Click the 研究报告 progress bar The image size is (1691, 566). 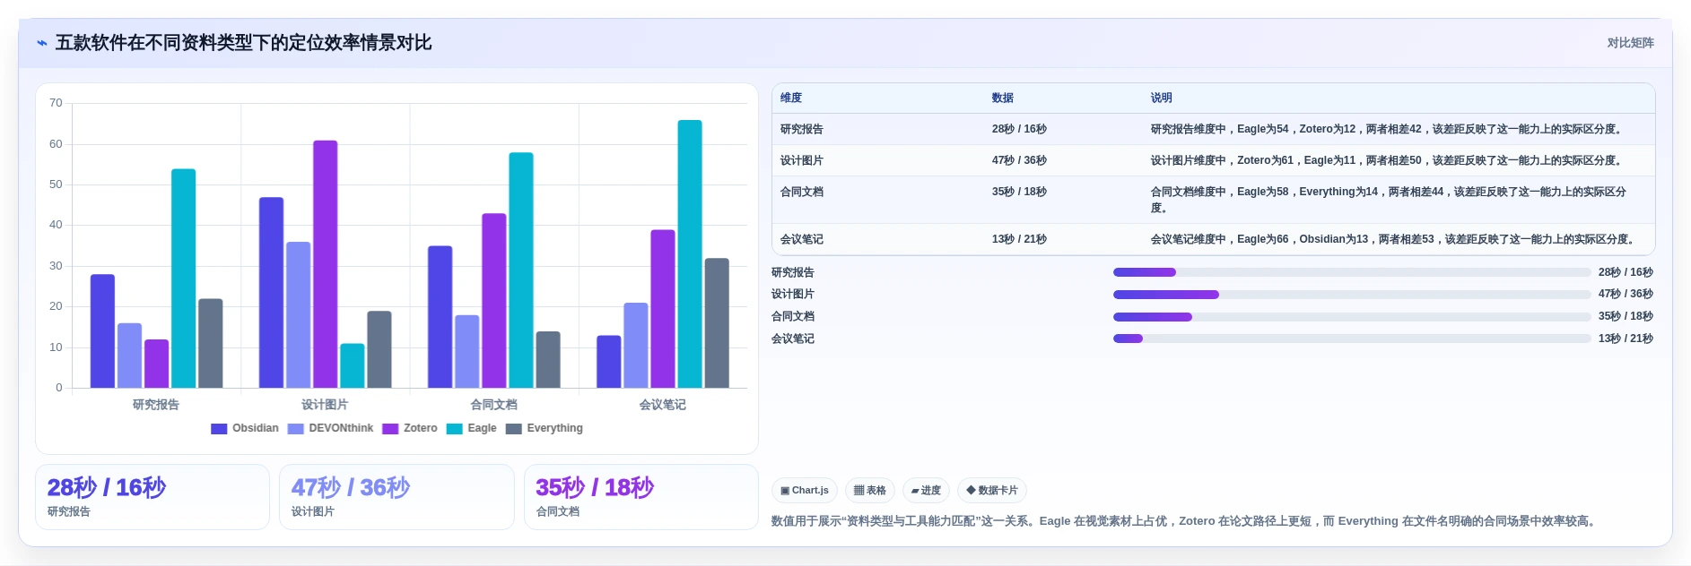[1352, 272]
